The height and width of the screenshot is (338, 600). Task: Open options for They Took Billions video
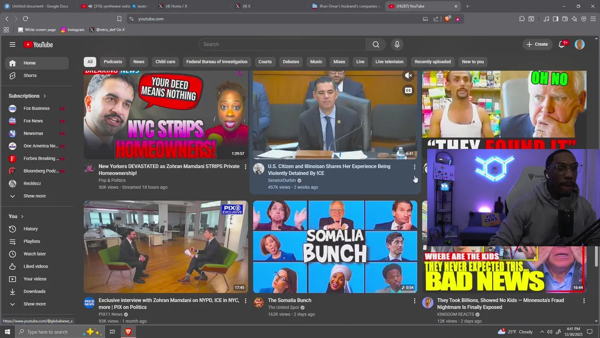coord(584,300)
